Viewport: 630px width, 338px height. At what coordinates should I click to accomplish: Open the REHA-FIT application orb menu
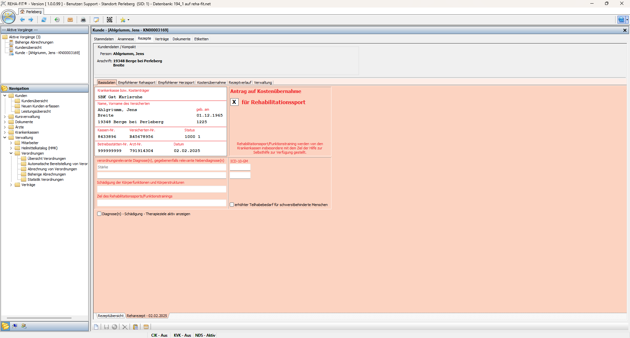[x=9, y=17]
